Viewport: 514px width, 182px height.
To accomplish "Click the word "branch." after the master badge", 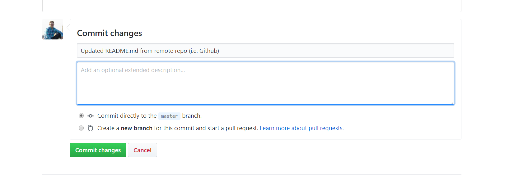I will pos(192,116).
